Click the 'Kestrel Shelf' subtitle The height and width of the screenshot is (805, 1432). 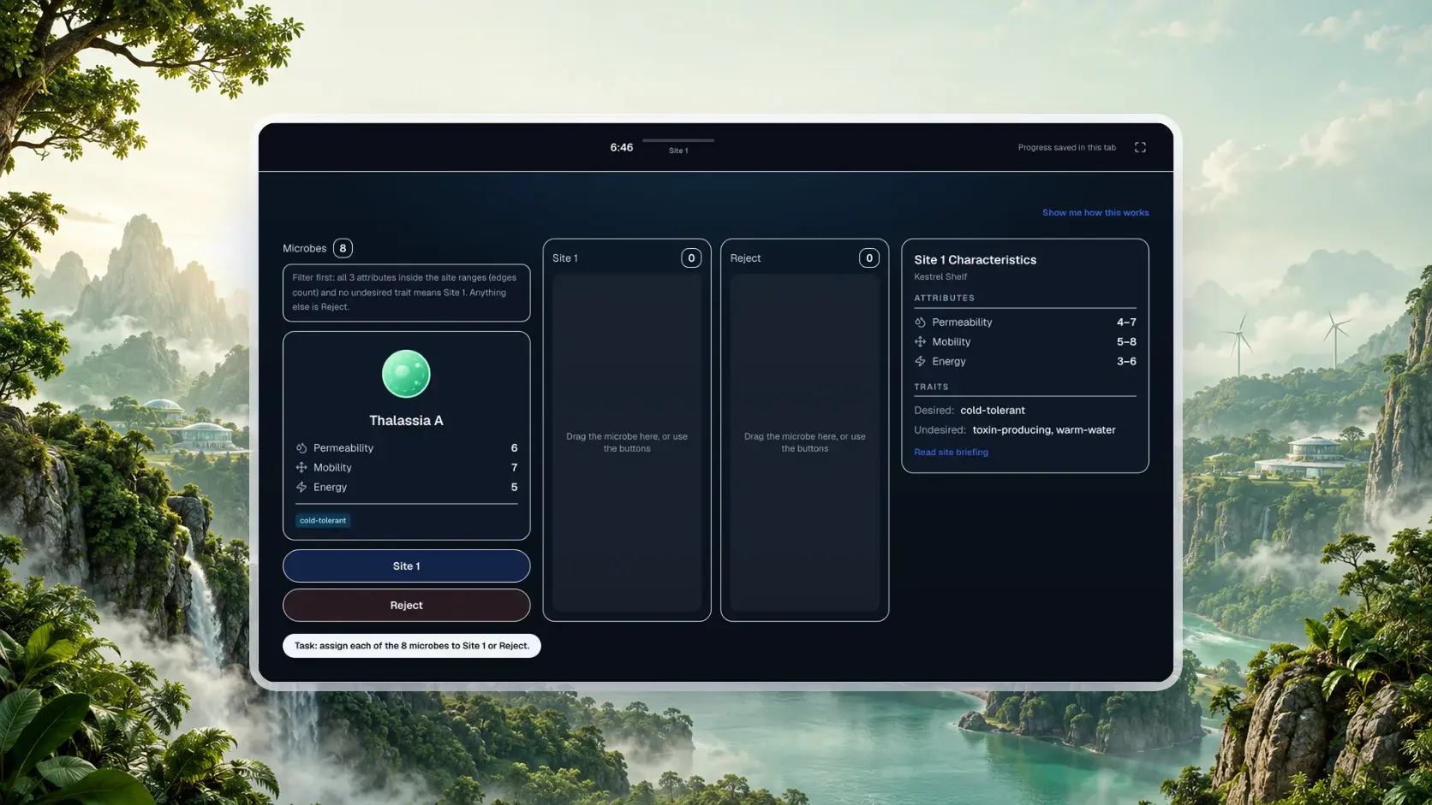pos(940,276)
